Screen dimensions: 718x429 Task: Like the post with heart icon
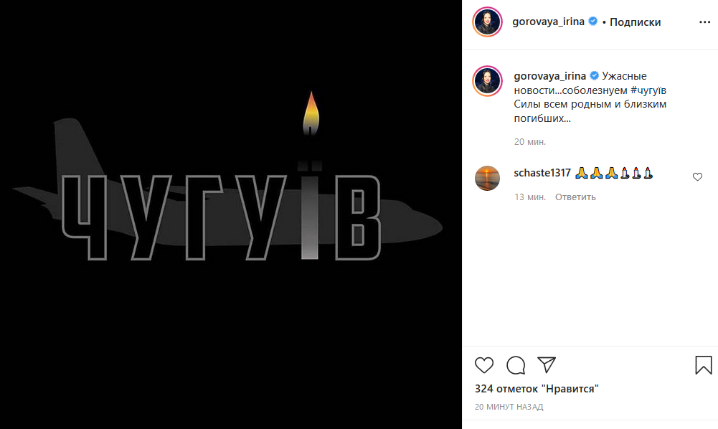coord(483,365)
